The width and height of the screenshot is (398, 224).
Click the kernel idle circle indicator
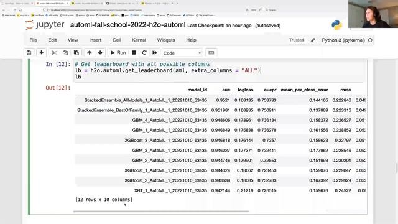click(x=370, y=40)
